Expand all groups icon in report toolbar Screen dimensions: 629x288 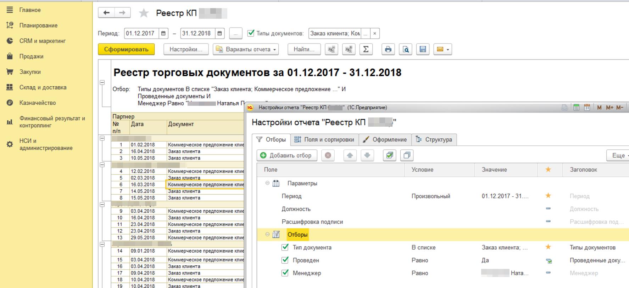pos(349,50)
